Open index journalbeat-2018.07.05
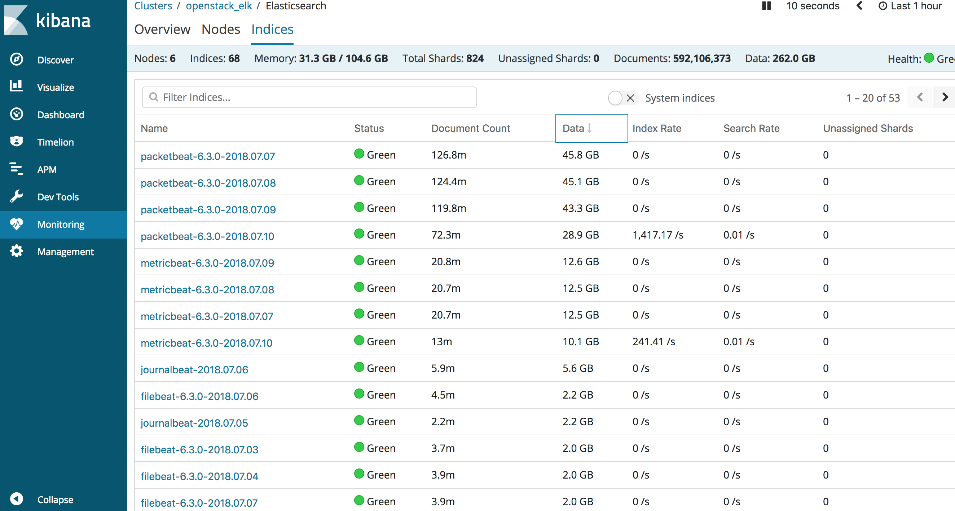 [194, 423]
